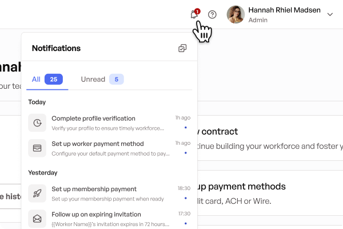Click unread dot on profile verification notification
The image size is (343, 229).
185,127
